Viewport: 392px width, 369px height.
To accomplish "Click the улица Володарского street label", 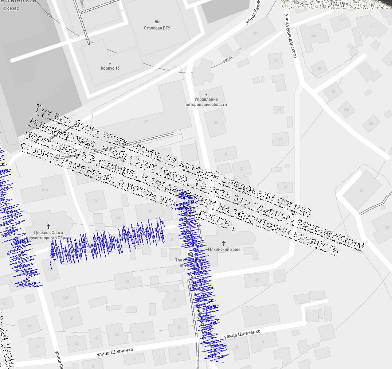I will click(290, 36).
